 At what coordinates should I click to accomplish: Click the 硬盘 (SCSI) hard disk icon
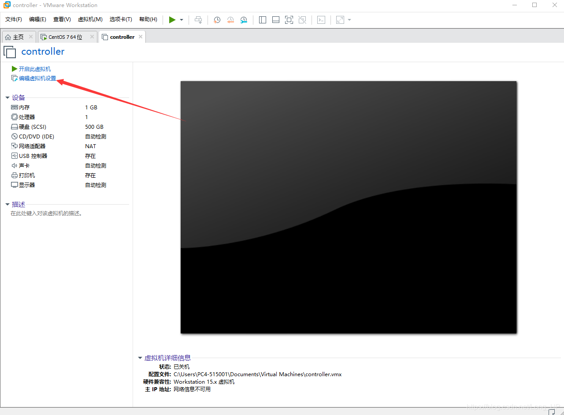click(x=15, y=127)
